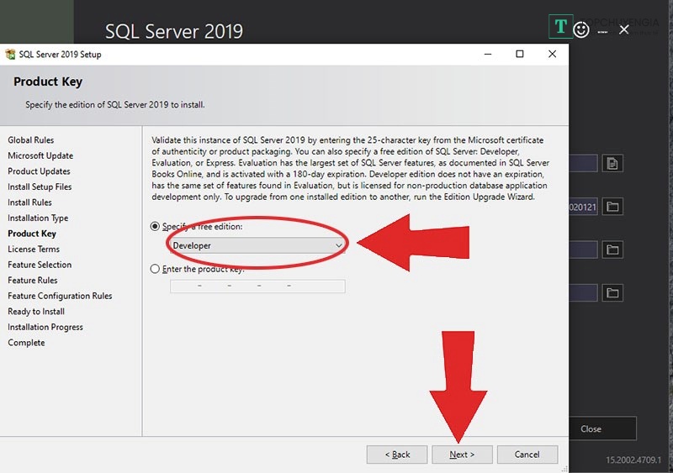
Task: Select Feature Selection in the sidebar
Action: [x=40, y=265]
